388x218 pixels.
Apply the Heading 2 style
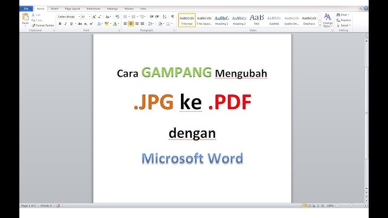[239, 20]
